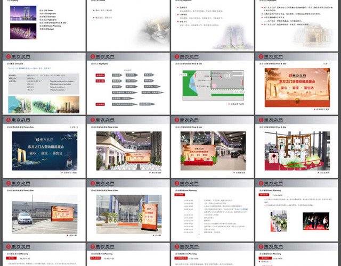
Task: Click the sunset towers rendering in Overview slide
Action: 68,105
